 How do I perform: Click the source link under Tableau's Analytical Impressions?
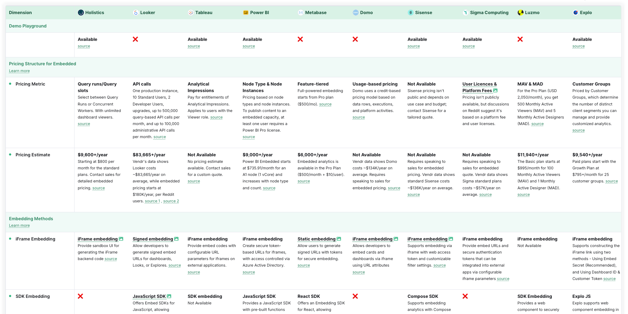pyautogui.click(x=216, y=117)
